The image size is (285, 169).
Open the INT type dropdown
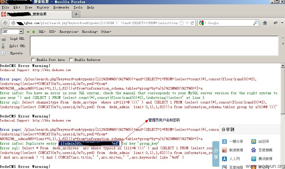pos(21,32)
